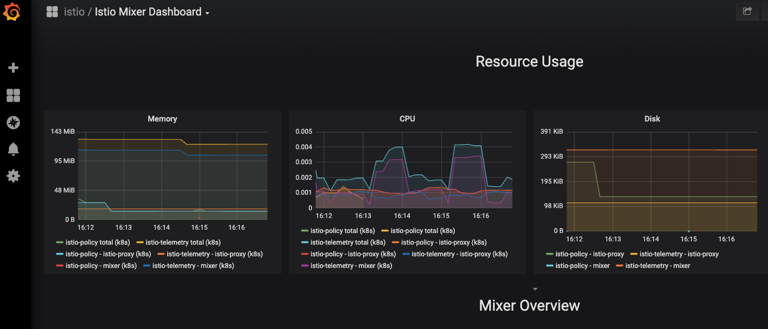The height and width of the screenshot is (329, 768).
Task: Open the Configuration gear icon
Action: [x=13, y=176]
